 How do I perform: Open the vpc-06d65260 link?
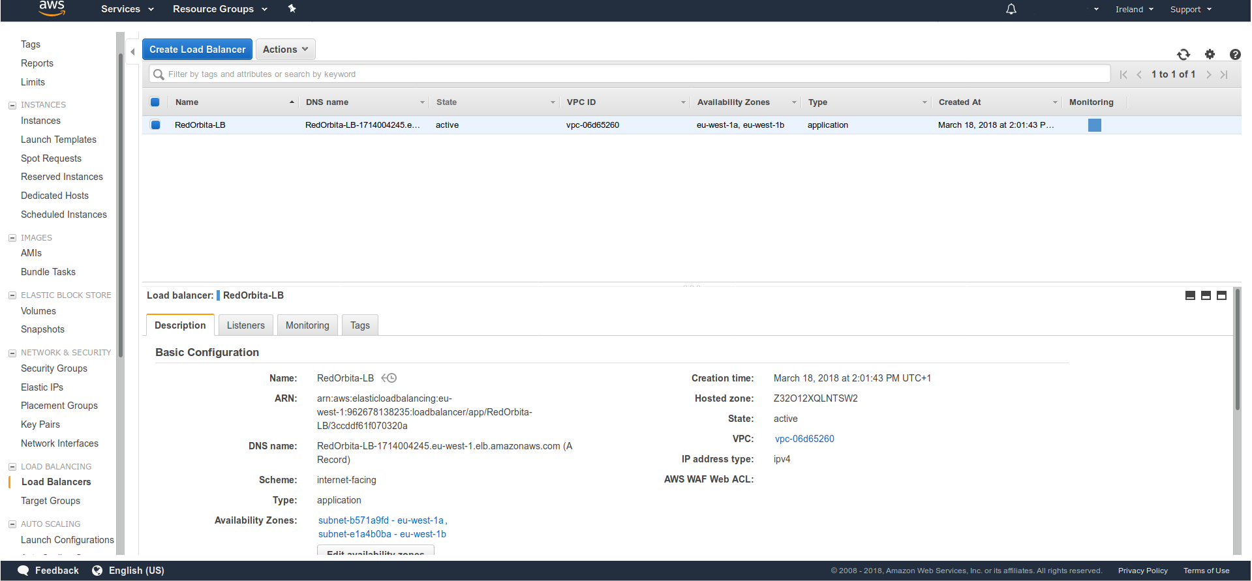point(804,439)
